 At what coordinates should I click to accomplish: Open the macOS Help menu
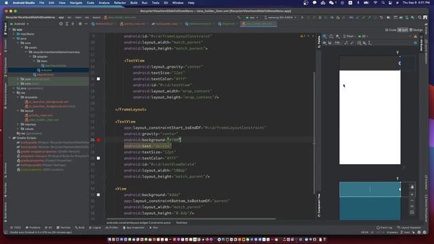pyautogui.click(x=191, y=3)
